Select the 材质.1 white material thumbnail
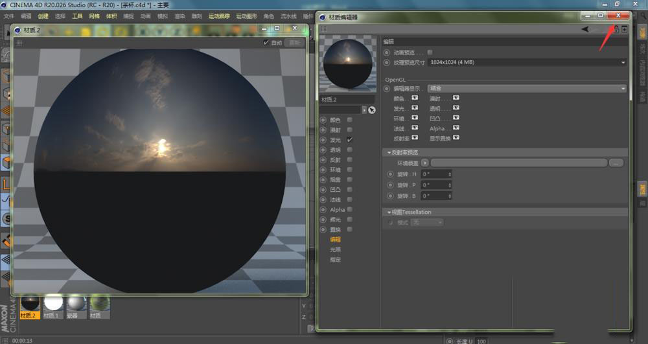The width and height of the screenshot is (648, 344). coord(53,307)
